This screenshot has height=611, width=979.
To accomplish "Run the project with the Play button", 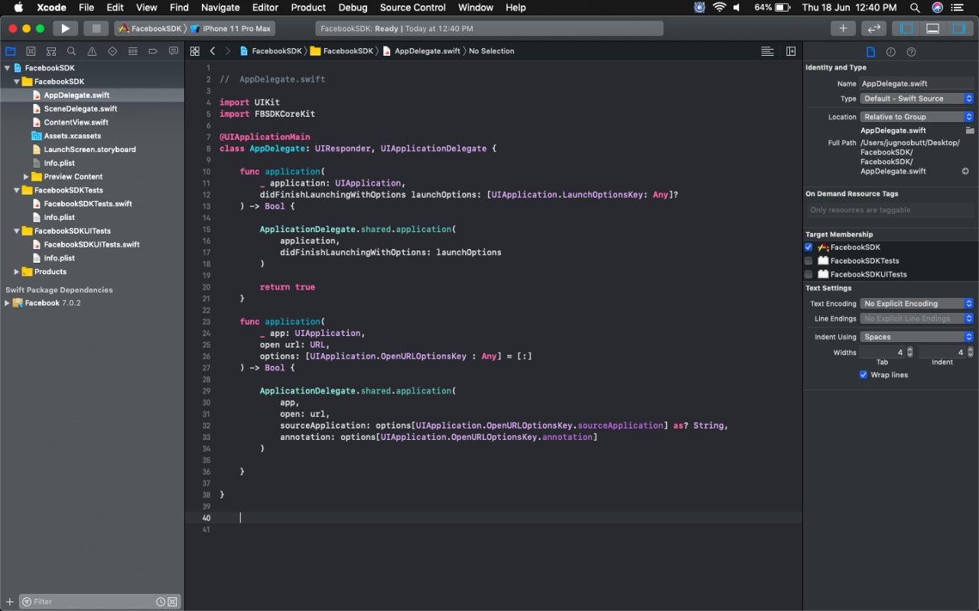I will pyautogui.click(x=65, y=27).
